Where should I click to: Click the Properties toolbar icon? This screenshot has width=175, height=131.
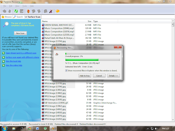(39, 11)
